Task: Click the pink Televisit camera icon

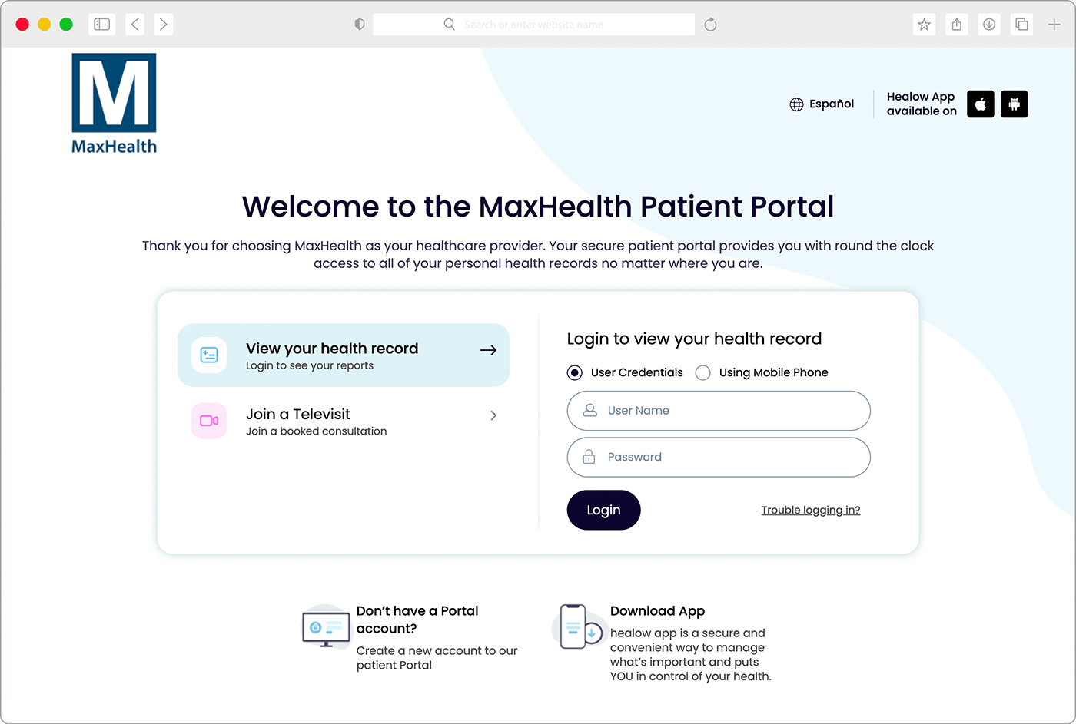Action: pyautogui.click(x=209, y=421)
